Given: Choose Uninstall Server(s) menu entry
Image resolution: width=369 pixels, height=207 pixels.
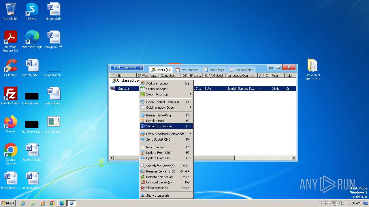Looking at the screenshot, I should pyautogui.click(x=166, y=182).
